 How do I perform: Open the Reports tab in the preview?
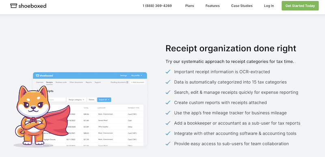tap(89, 82)
